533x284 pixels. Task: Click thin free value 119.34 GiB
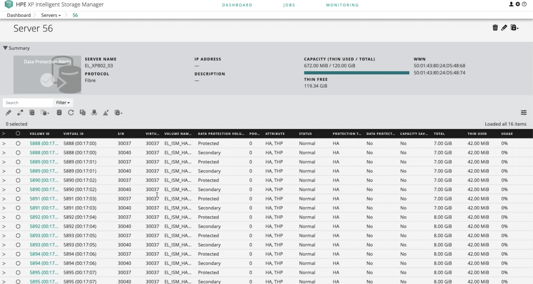pos(316,86)
